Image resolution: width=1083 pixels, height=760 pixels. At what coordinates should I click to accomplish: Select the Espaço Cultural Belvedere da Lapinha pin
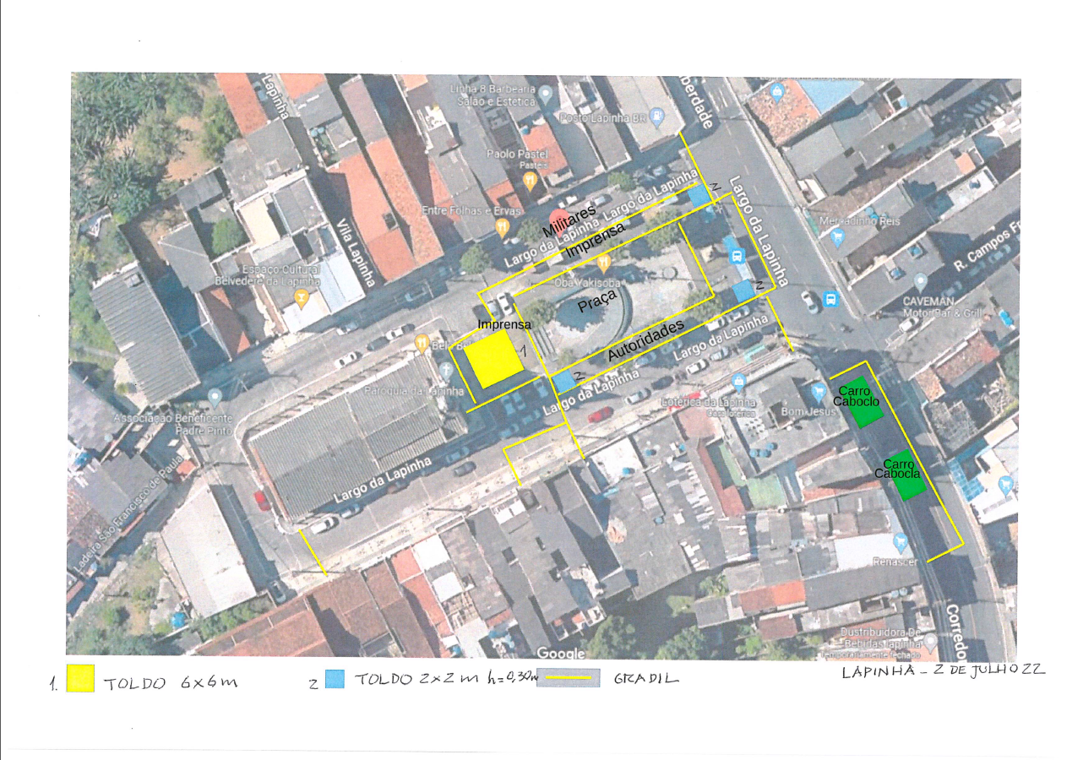tap(301, 298)
